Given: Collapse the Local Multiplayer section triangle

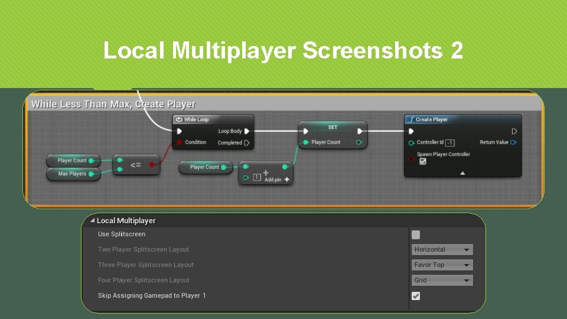Looking at the screenshot, I should click(93, 220).
